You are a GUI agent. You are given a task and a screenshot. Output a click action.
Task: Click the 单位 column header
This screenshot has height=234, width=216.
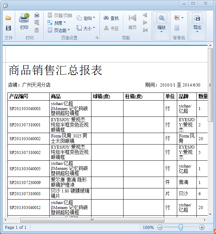(x=170, y=97)
